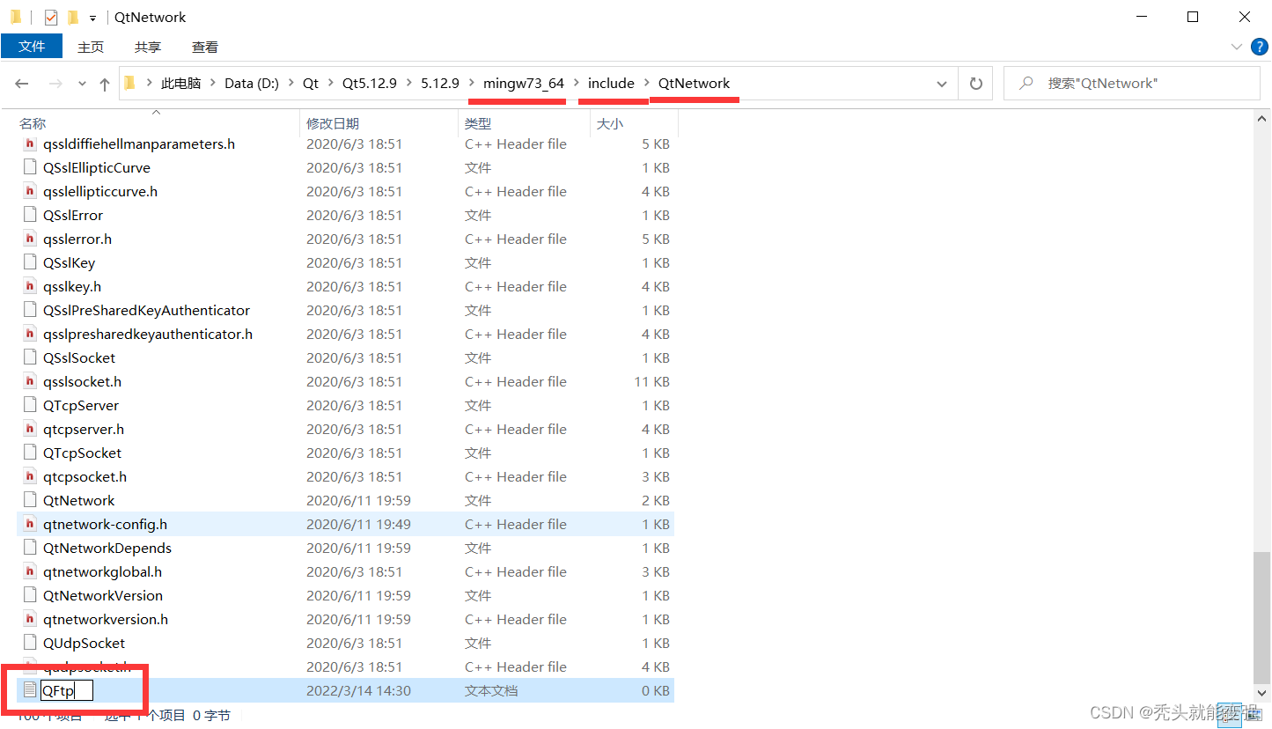The image size is (1272, 729).
Task: Click the qtnetworkglobal.h file name
Action: coord(103,572)
